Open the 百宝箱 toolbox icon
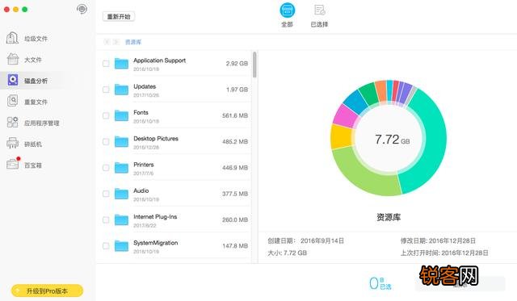 13,164
